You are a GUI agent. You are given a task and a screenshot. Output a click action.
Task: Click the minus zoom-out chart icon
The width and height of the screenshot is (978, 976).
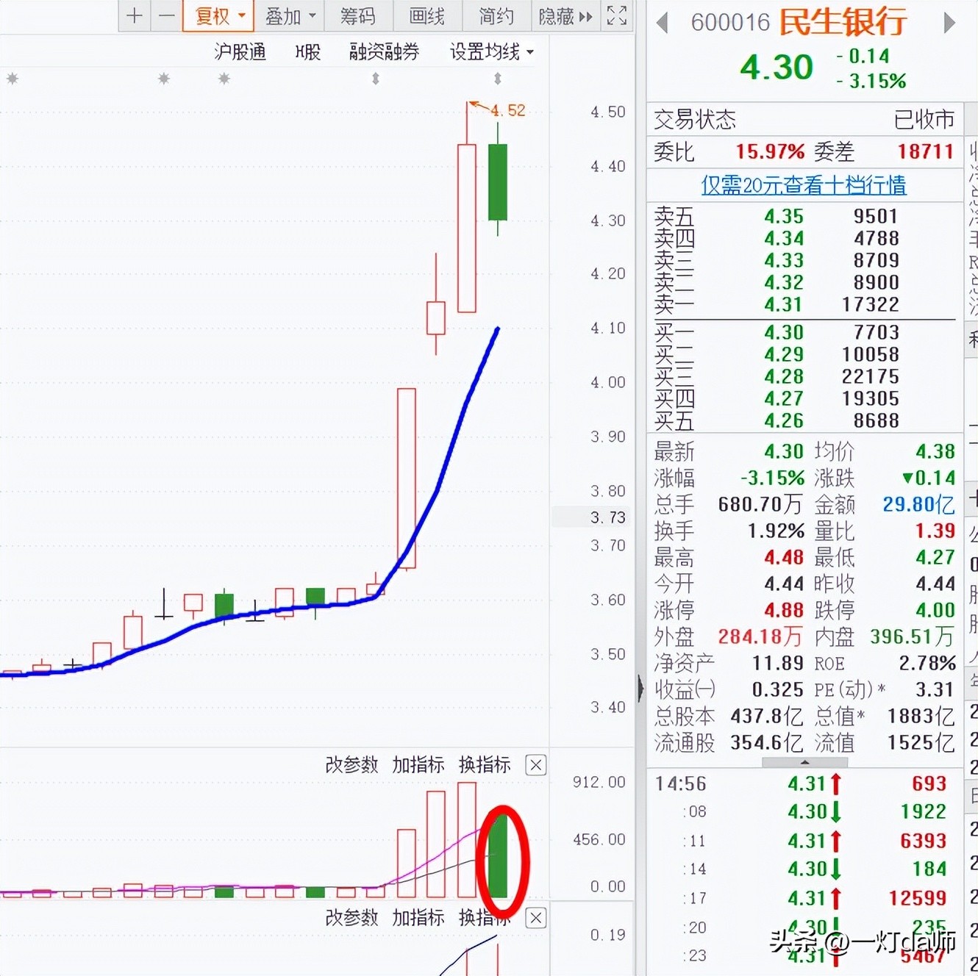click(166, 15)
